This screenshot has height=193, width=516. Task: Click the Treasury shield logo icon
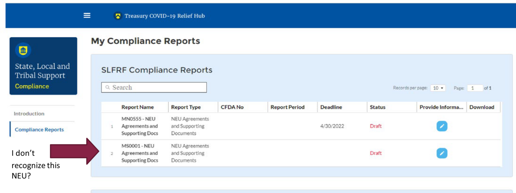[x=118, y=16]
